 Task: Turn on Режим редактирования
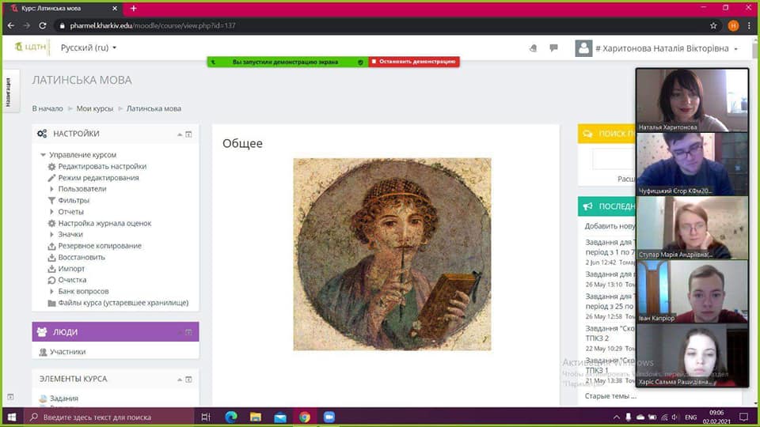pos(98,178)
